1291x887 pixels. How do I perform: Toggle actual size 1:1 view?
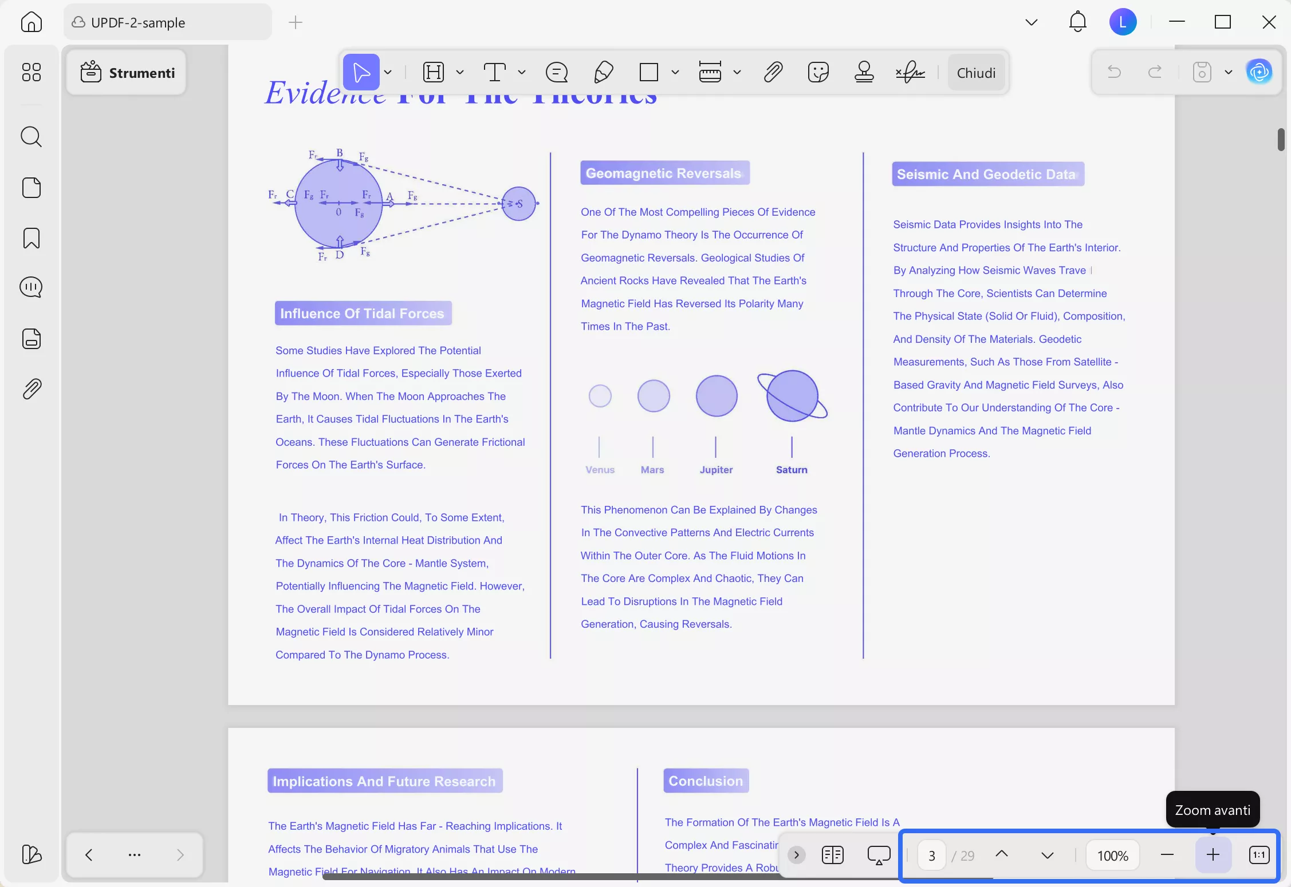click(1259, 855)
